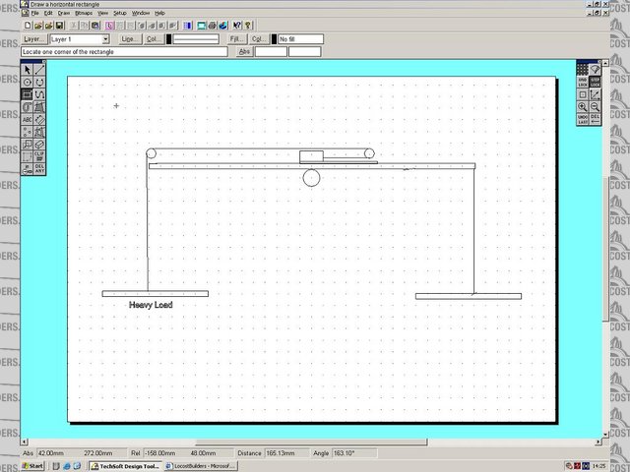Pick the ABC text tool

(x=27, y=119)
